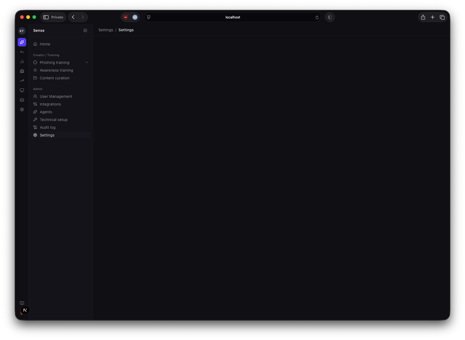Click the bar chart icon in left rail
Image resolution: width=465 pixels, height=340 pixels.
click(22, 61)
